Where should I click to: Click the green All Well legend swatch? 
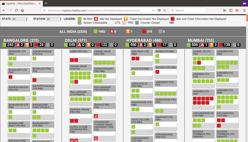79,19
